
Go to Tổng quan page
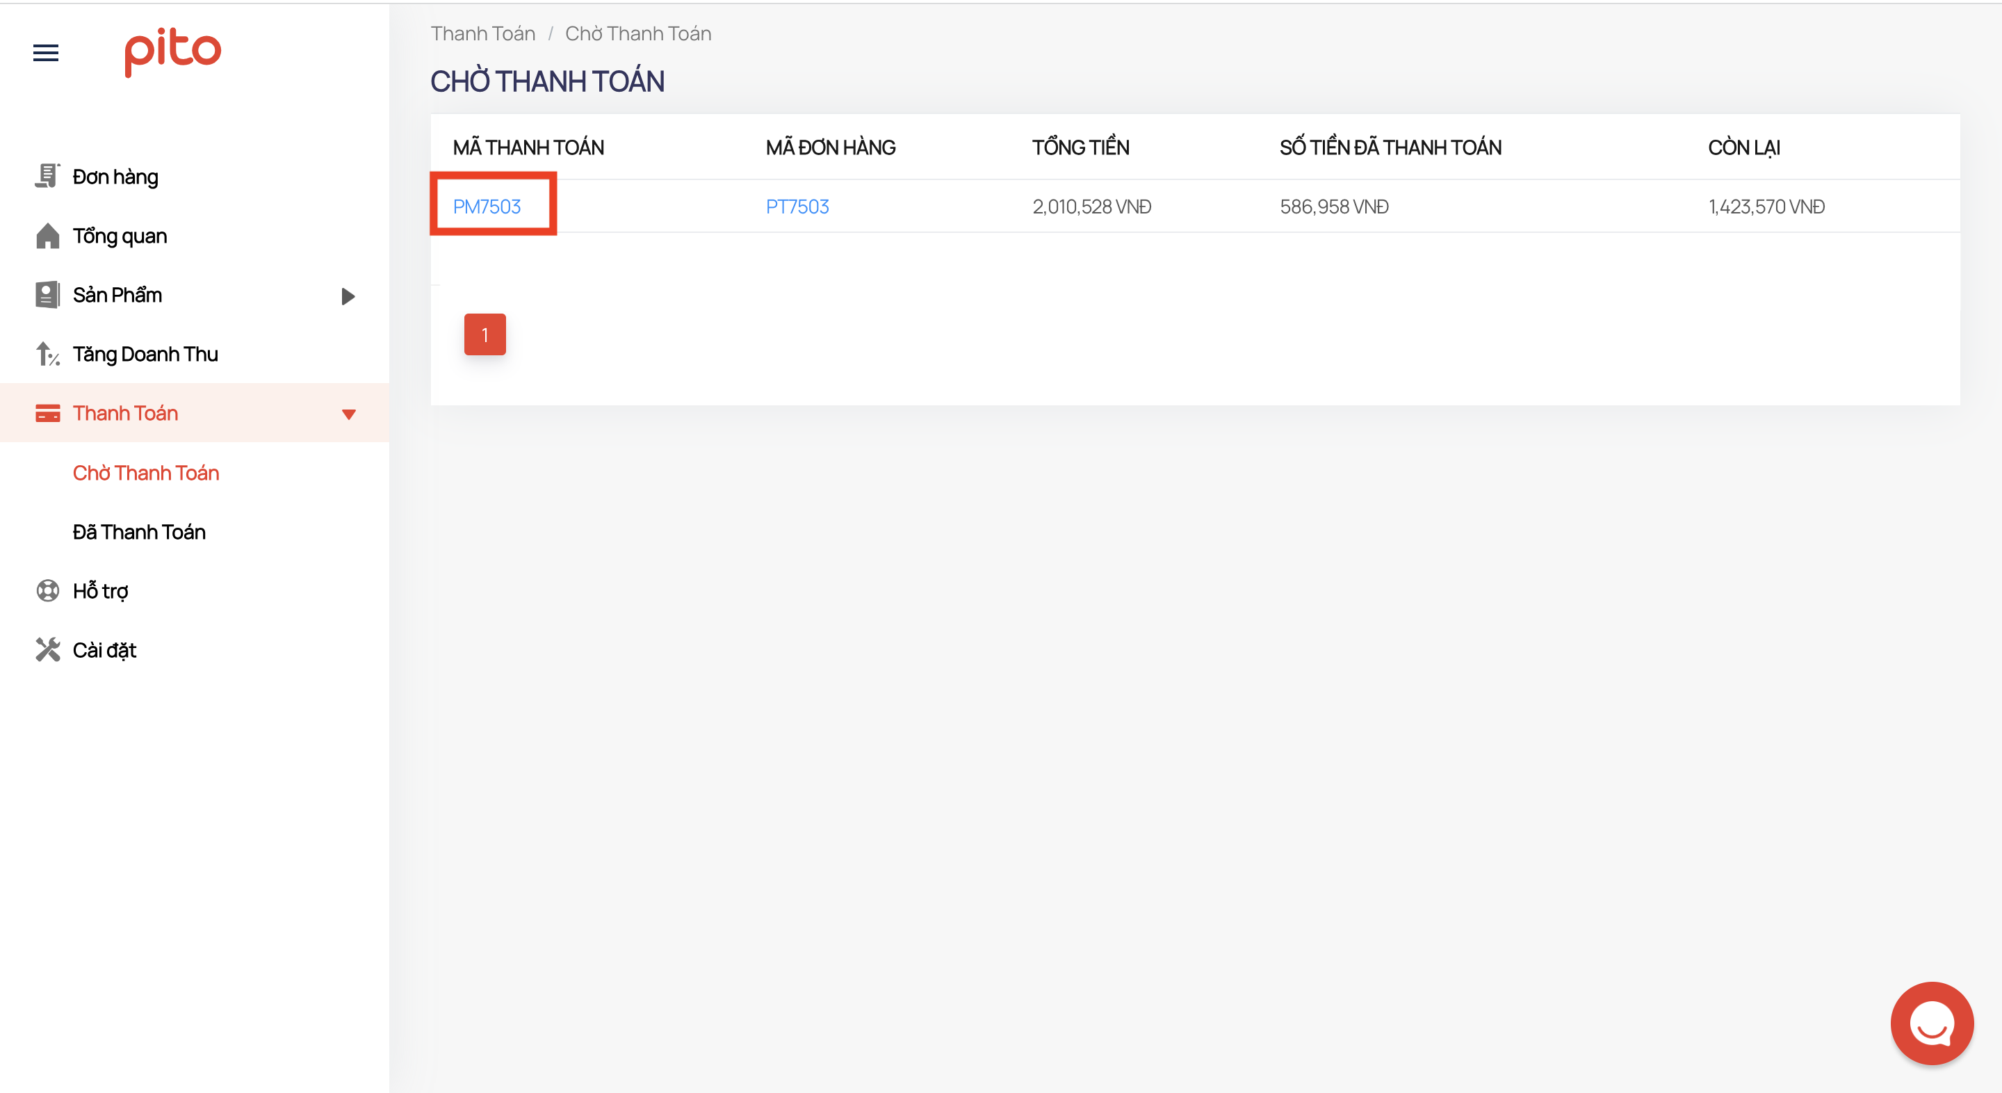coord(120,236)
